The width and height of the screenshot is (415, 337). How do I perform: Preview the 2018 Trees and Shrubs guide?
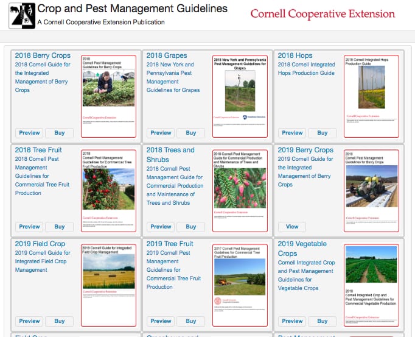click(161, 227)
